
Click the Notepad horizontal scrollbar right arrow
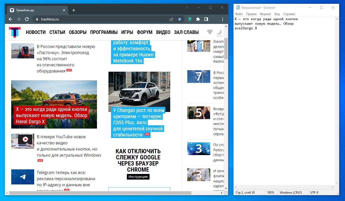coord(333,187)
